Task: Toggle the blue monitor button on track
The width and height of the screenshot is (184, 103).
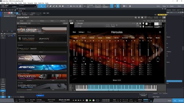Action: pyautogui.click(x=11, y=13)
